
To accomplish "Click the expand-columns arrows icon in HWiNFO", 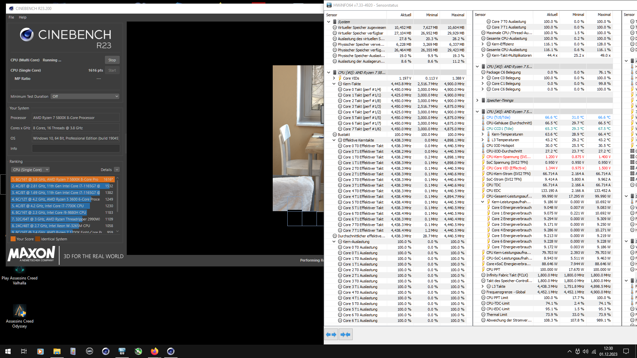I will (x=331, y=334).
